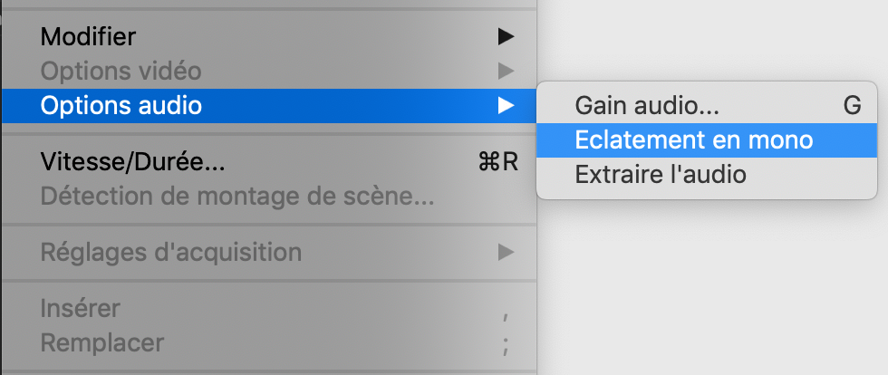Open the Vitesse/Durée... dialog
Screen dimensions: 888x375
coord(132,163)
